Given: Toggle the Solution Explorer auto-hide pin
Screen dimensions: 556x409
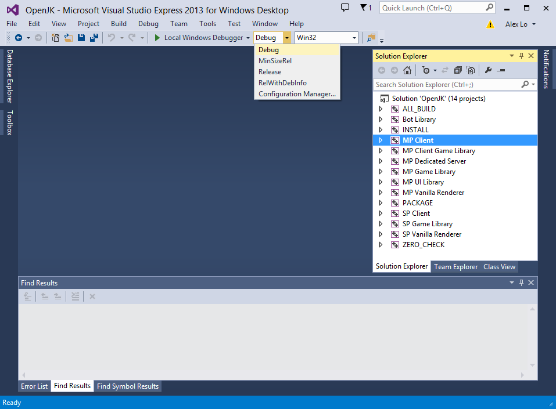Looking at the screenshot, I should (x=521, y=56).
